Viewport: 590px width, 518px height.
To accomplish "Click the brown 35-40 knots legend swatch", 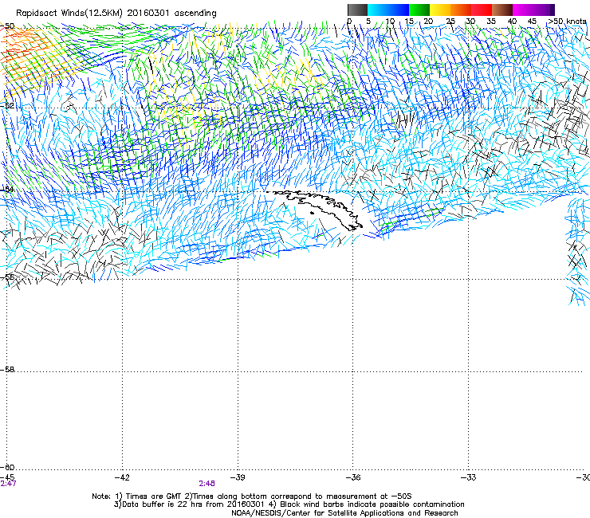I will (502, 10).
